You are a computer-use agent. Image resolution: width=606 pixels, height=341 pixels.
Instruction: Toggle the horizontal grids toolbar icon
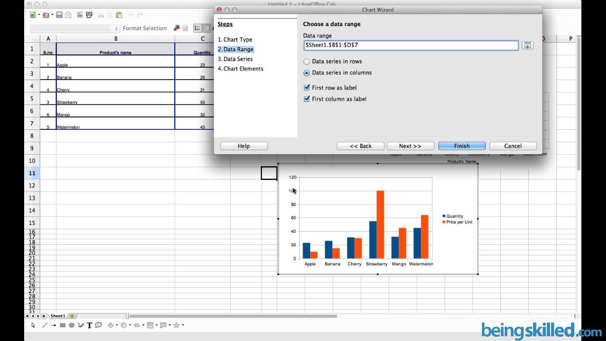tap(197, 28)
